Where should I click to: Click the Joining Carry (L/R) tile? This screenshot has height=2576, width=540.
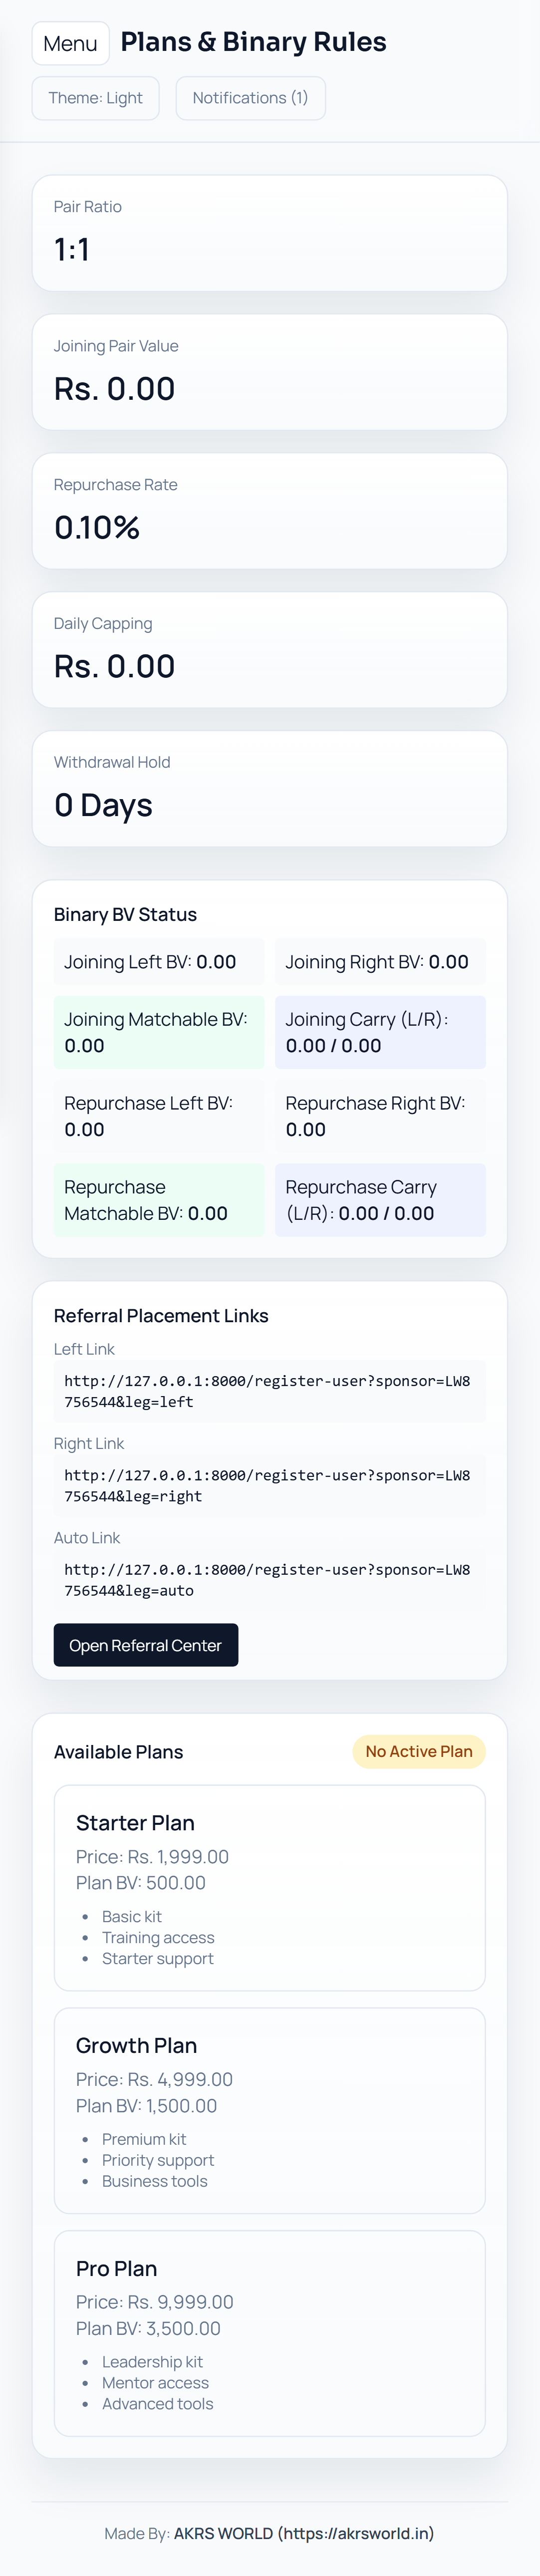(380, 1032)
